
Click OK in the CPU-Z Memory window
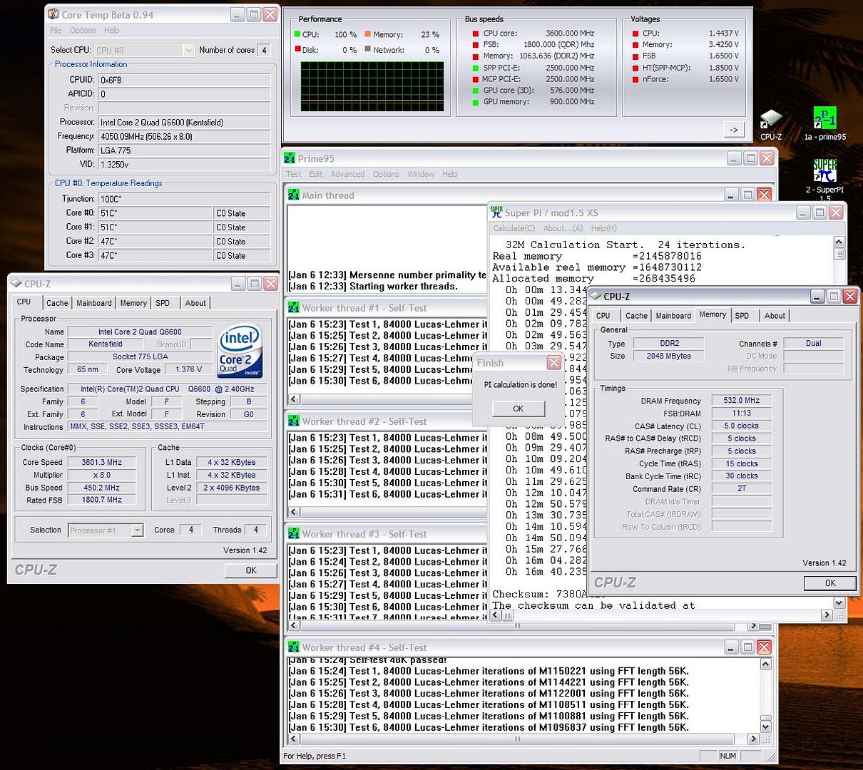click(x=829, y=583)
